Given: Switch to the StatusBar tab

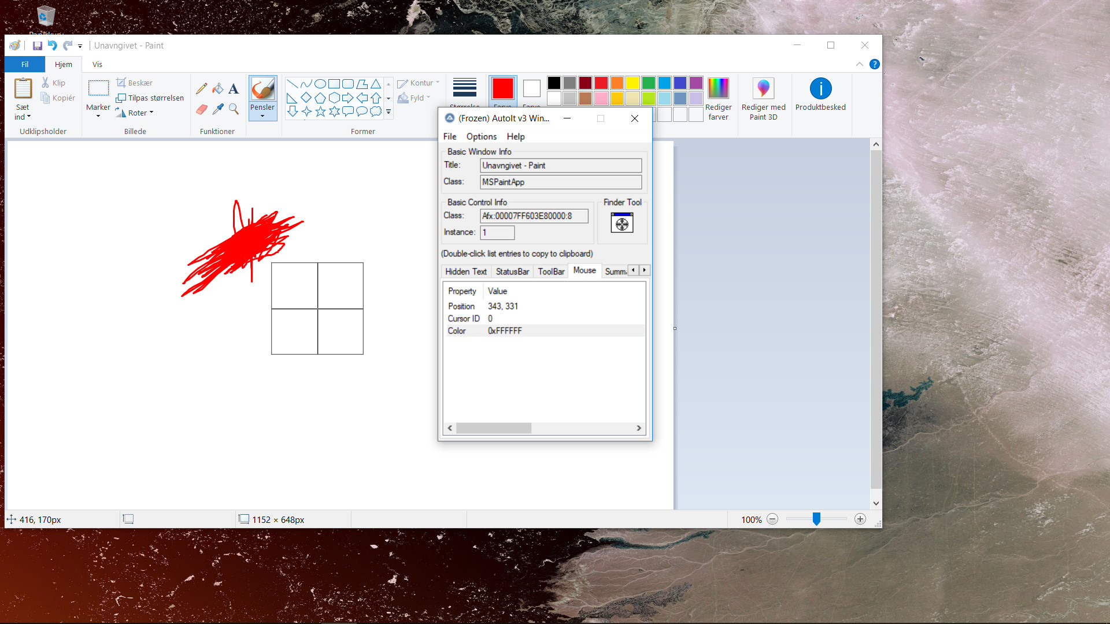Looking at the screenshot, I should [512, 272].
